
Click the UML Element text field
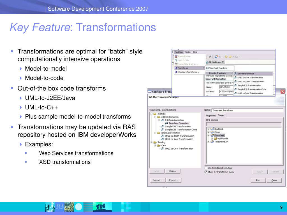tap(244, 124)
